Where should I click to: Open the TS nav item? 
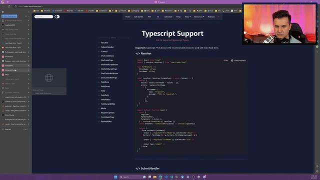tap(158, 16)
